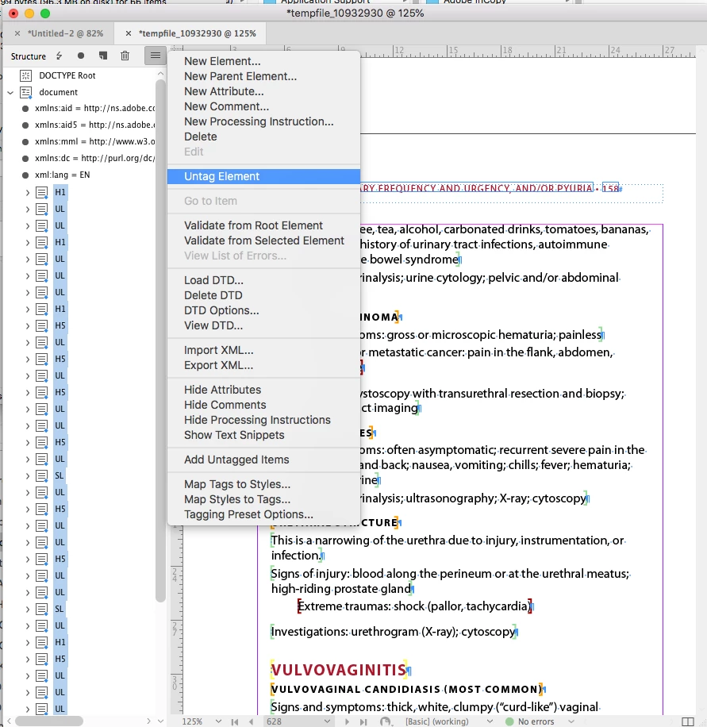The height and width of the screenshot is (727, 707).
Task: Click the Add Element icon in Structure pane
Action: [103, 56]
